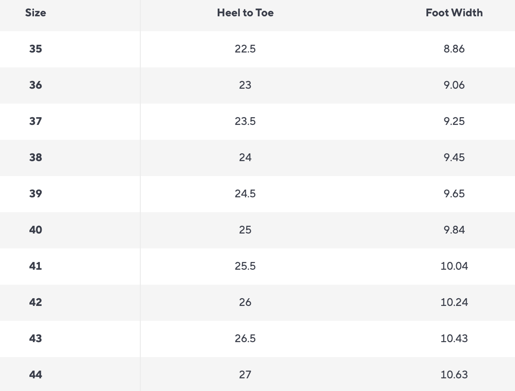
Task: Select size 40 row label
Action: coord(35,230)
